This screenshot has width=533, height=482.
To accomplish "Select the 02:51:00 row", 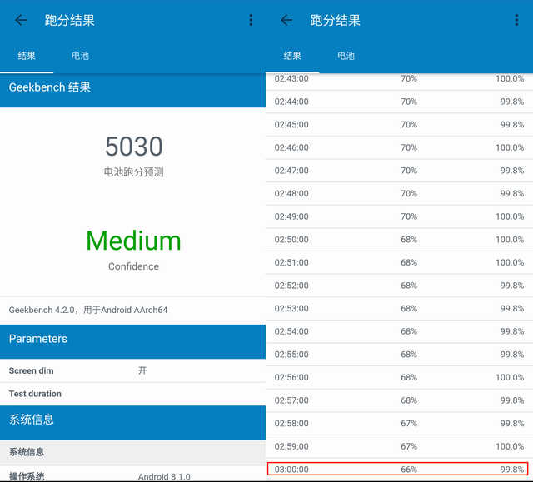I will 400,262.
